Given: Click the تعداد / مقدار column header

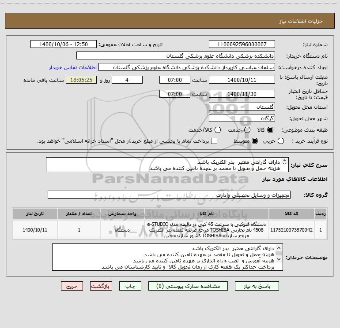Looking at the screenshot, I should tap(79, 214).
